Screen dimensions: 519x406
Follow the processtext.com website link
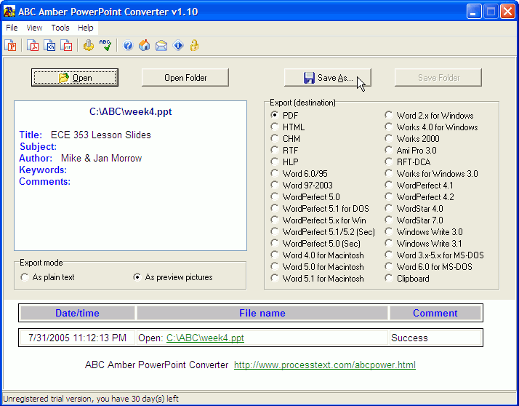[324, 365]
